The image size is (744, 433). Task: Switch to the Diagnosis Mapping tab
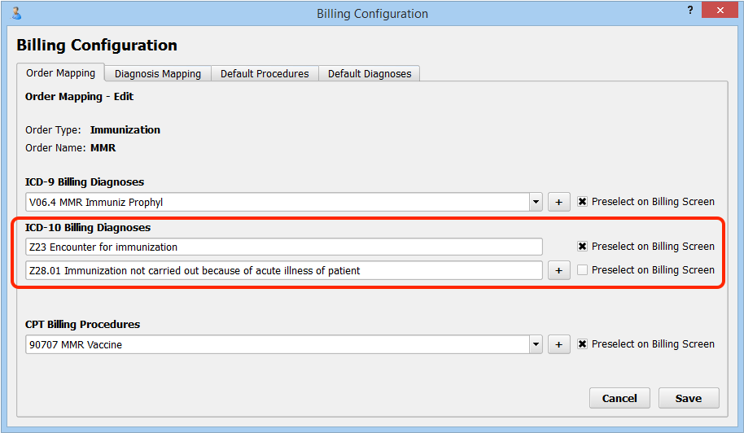(158, 73)
